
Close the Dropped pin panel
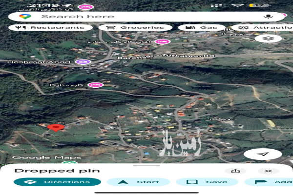pos(268,171)
